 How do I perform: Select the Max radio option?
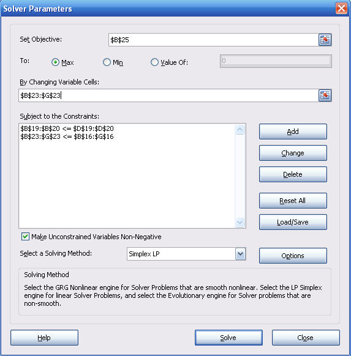click(55, 62)
